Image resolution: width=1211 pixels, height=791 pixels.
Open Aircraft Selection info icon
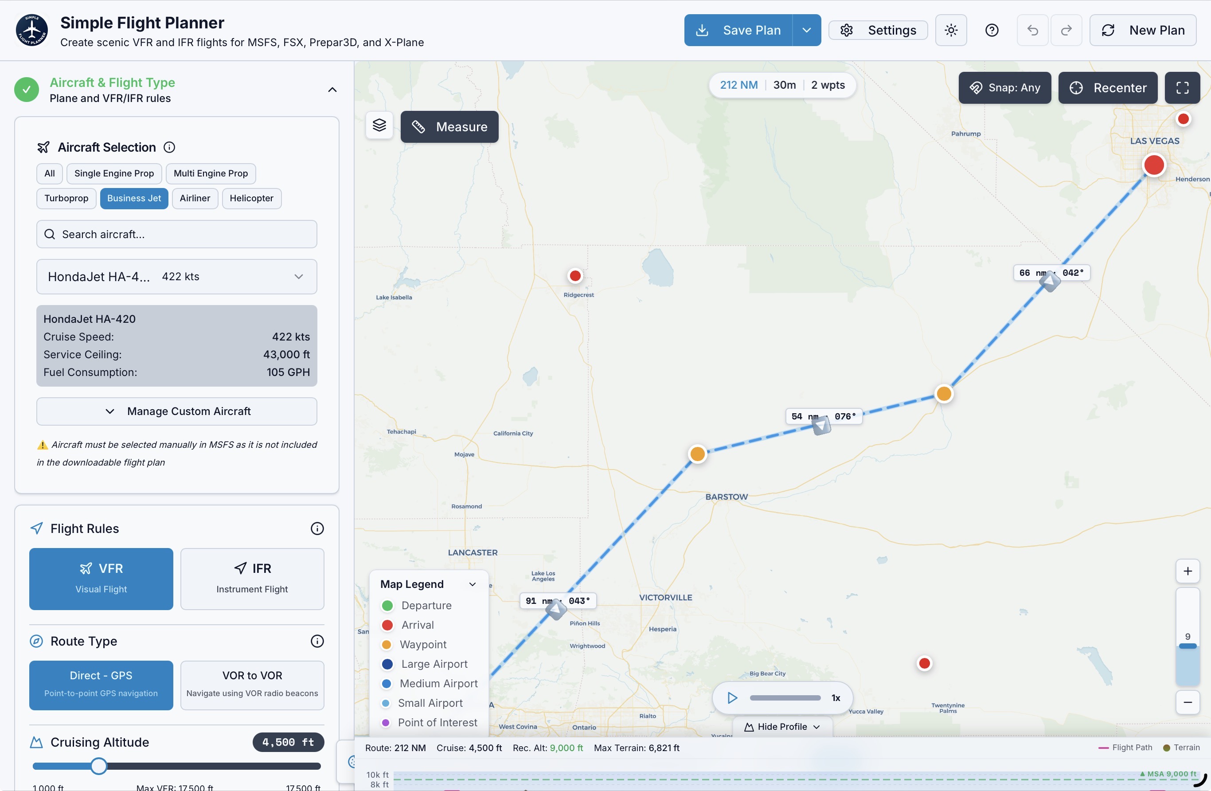[x=169, y=147]
